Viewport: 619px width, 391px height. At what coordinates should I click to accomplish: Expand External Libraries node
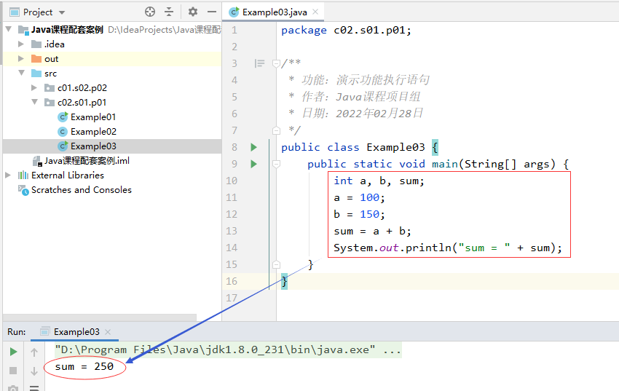click(x=8, y=175)
